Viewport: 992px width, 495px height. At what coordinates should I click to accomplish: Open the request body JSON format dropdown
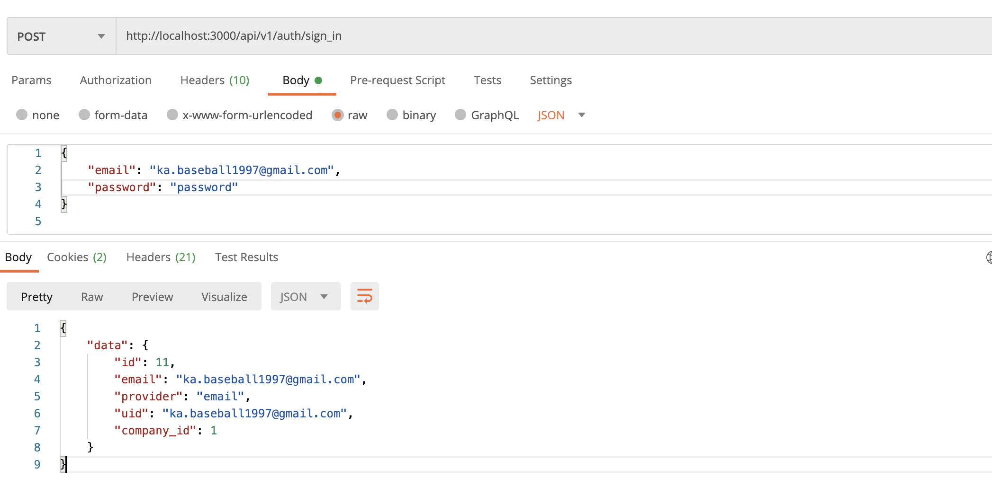pos(561,115)
